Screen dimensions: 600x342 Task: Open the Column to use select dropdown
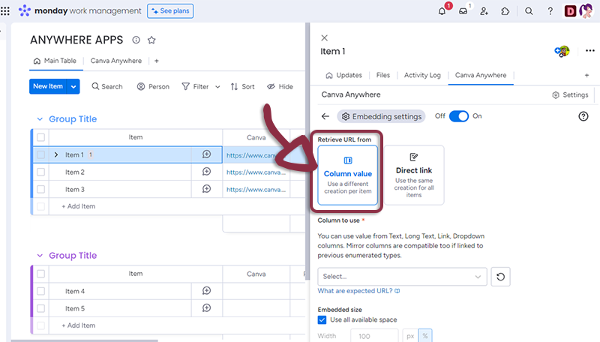402,277
